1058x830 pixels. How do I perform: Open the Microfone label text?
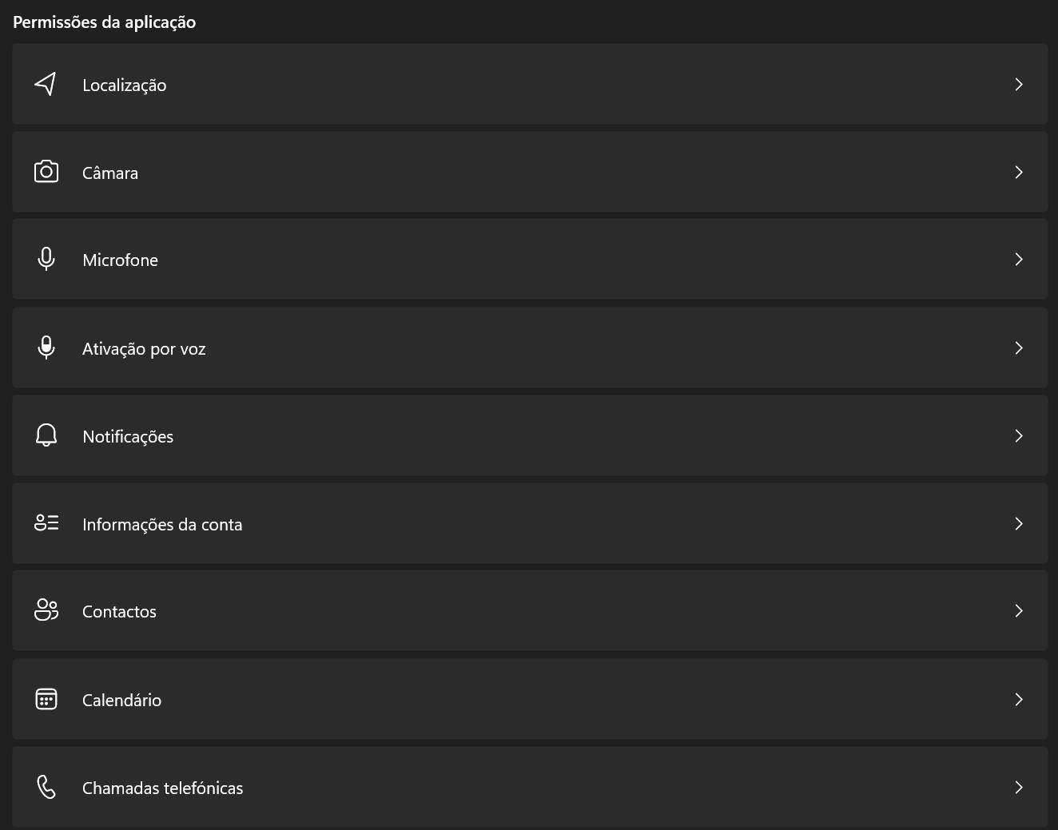click(120, 260)
